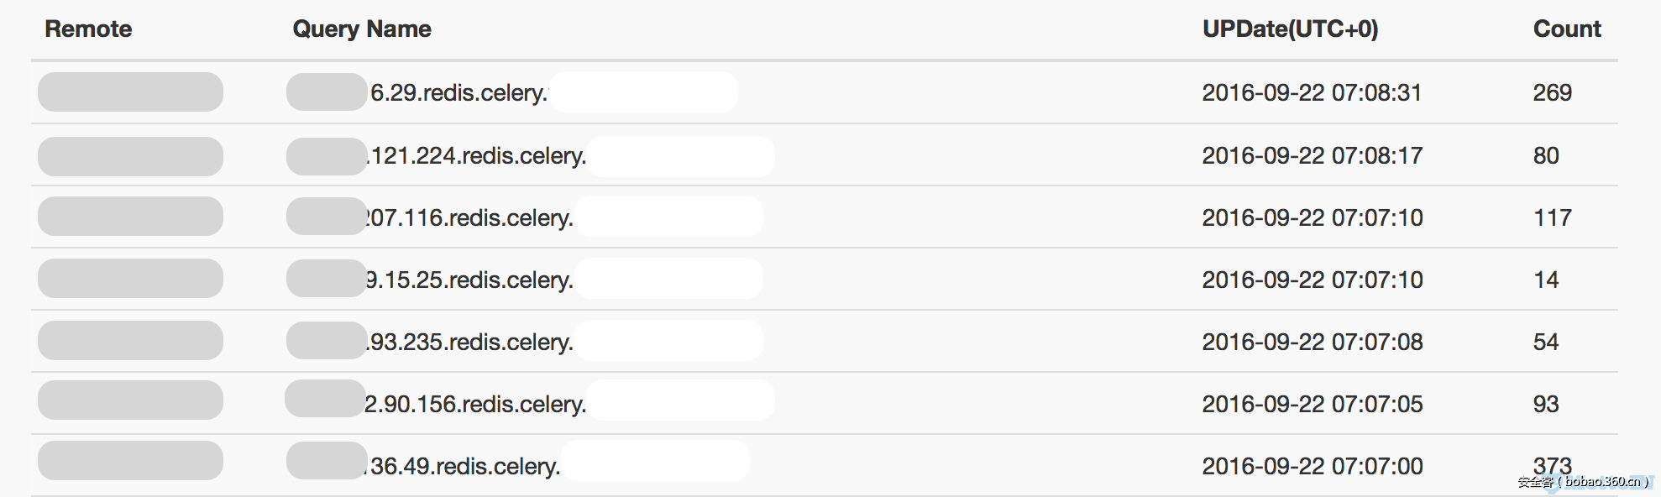Select the count value 54
This screenshot has width=1661, height=497.
click(1545, 342)
